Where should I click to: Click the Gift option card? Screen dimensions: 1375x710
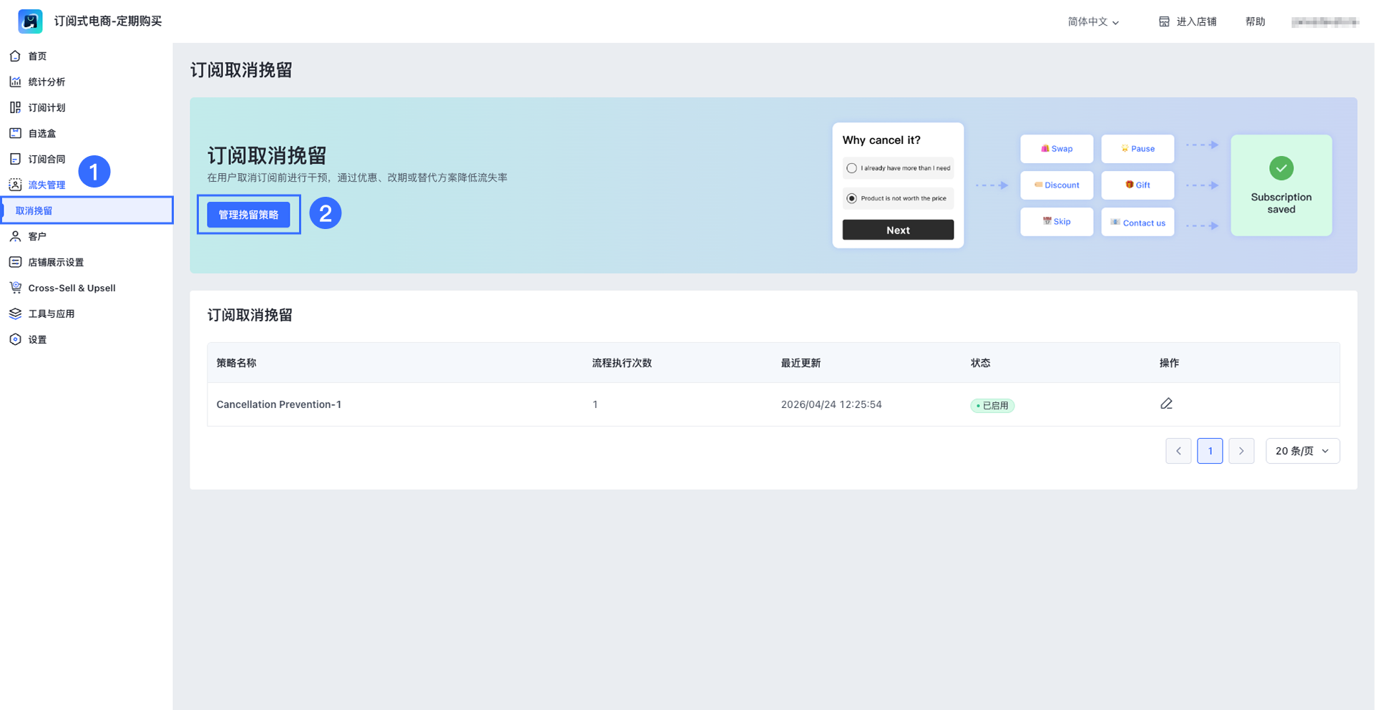click(1137, 185)
